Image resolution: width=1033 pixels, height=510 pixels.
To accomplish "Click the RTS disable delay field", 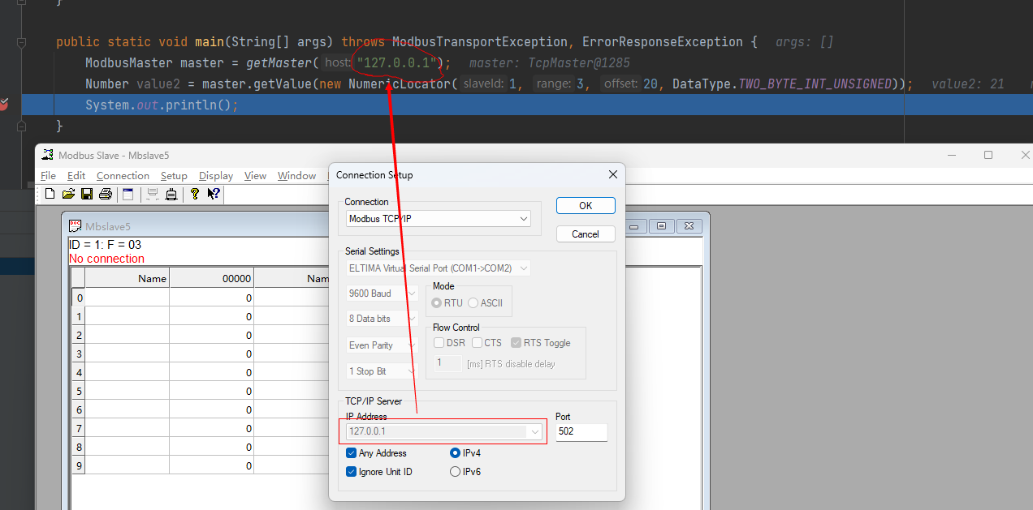I will (448, 363).
